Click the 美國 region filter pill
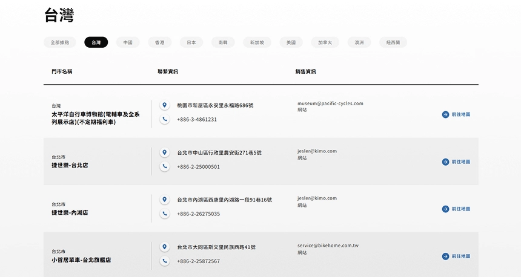Screen dimensions: 521x277 (x=291, y=42)
